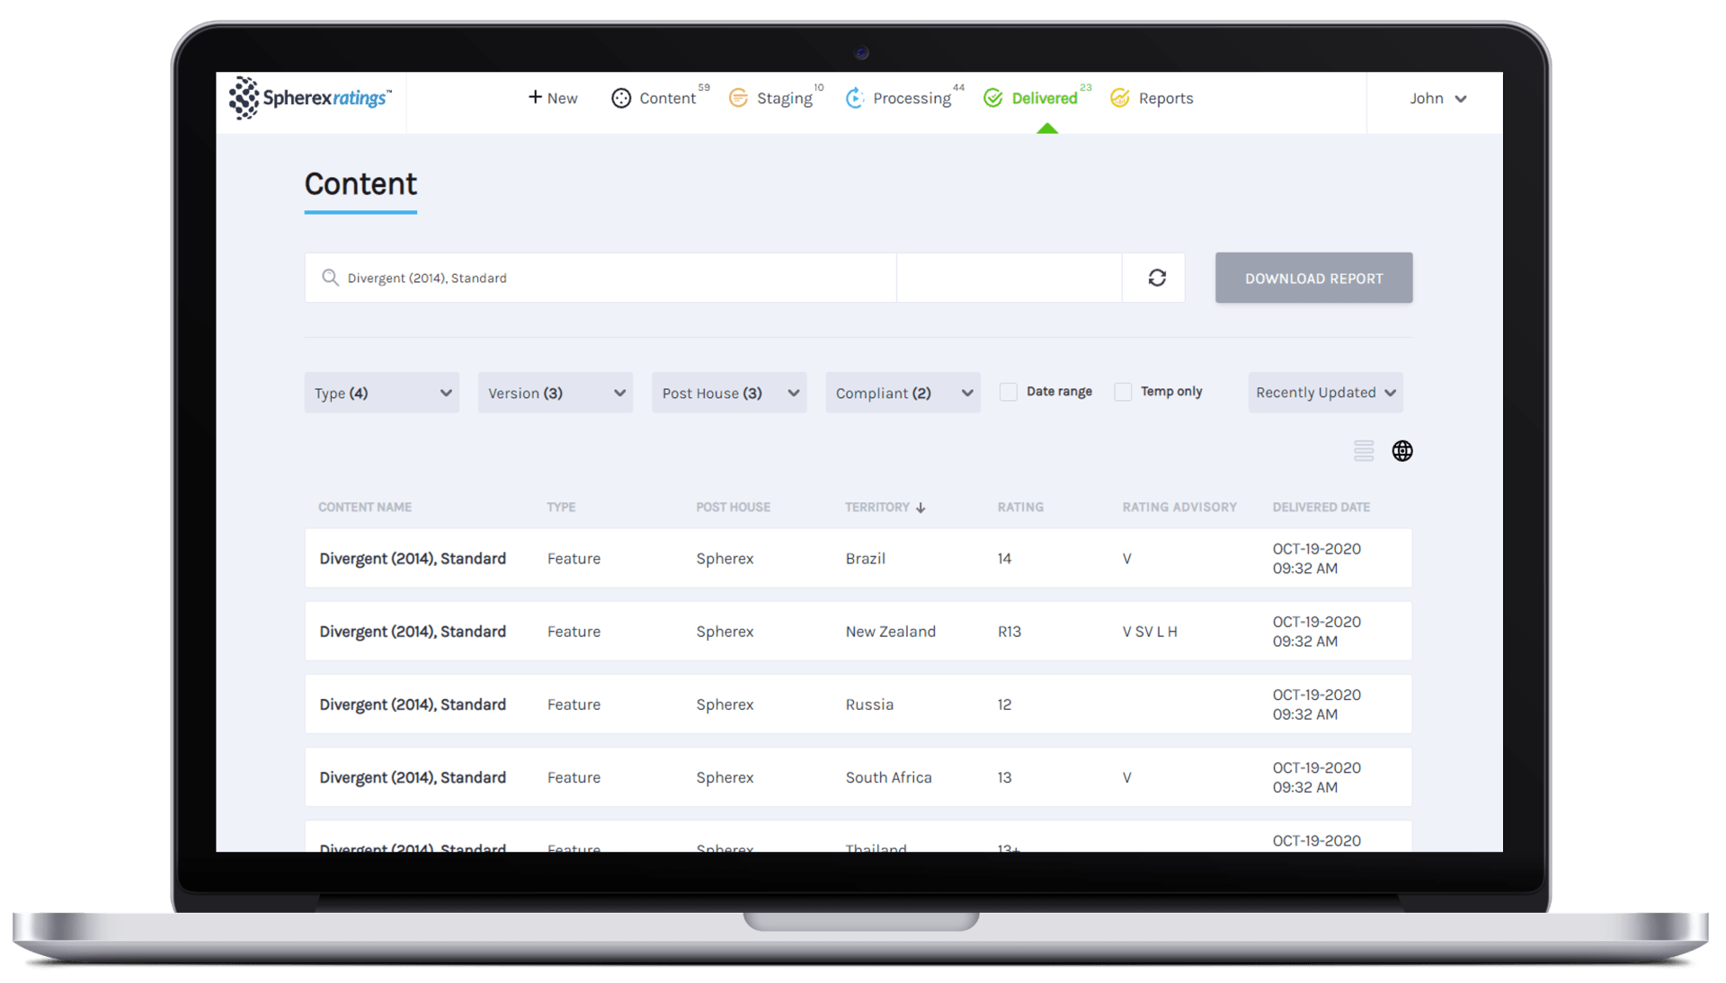
Task: Click the South Africa territory cell
Action: tap(889, 777)
